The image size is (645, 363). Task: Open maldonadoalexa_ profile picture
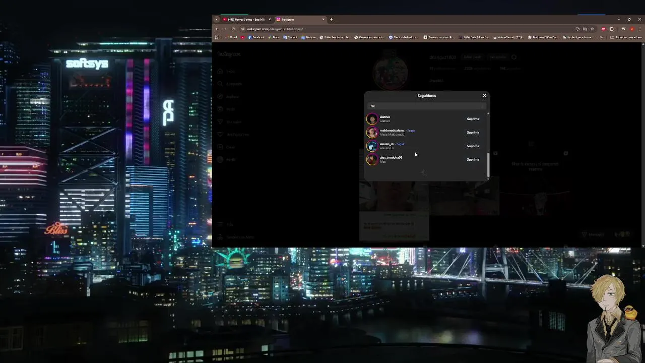(372, 133)
